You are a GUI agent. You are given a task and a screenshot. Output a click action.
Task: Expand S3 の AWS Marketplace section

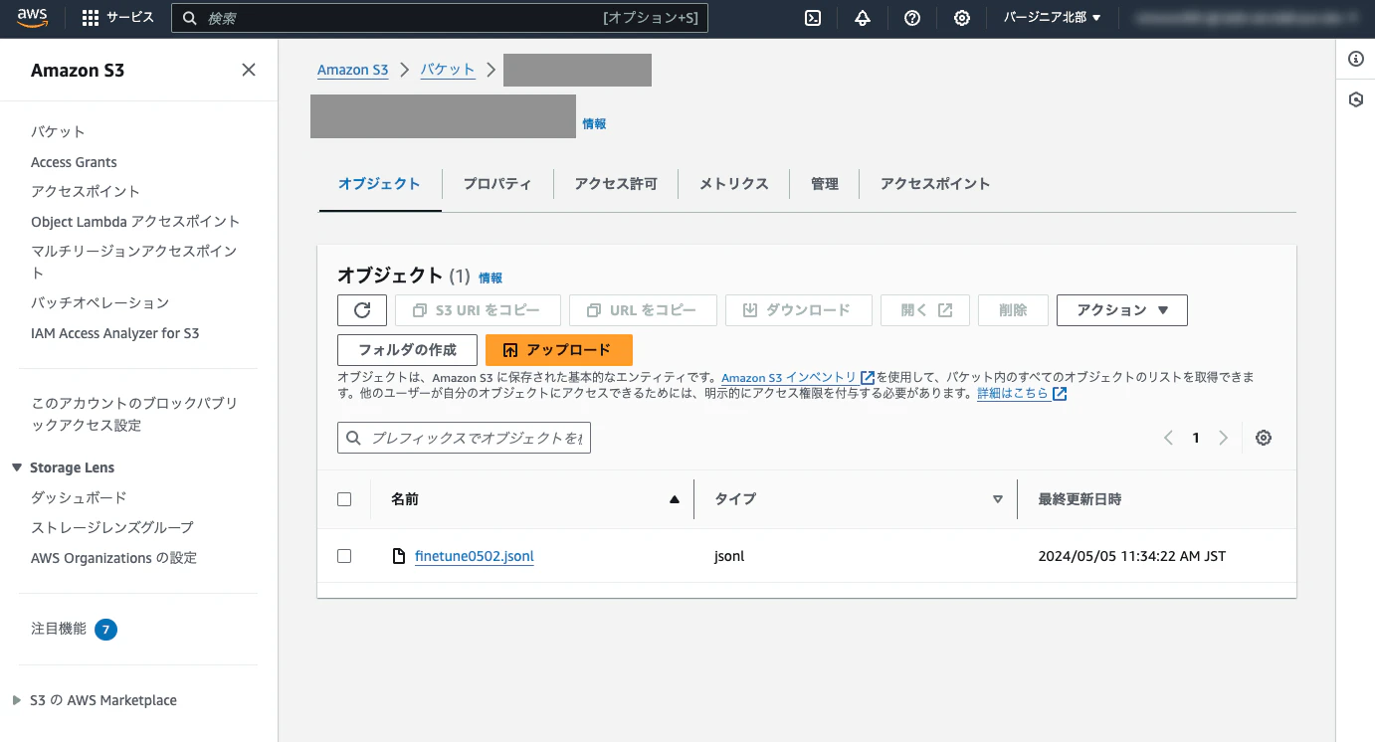[x=17, y=700]
